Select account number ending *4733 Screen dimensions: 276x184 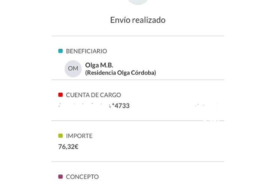(121, 106)
